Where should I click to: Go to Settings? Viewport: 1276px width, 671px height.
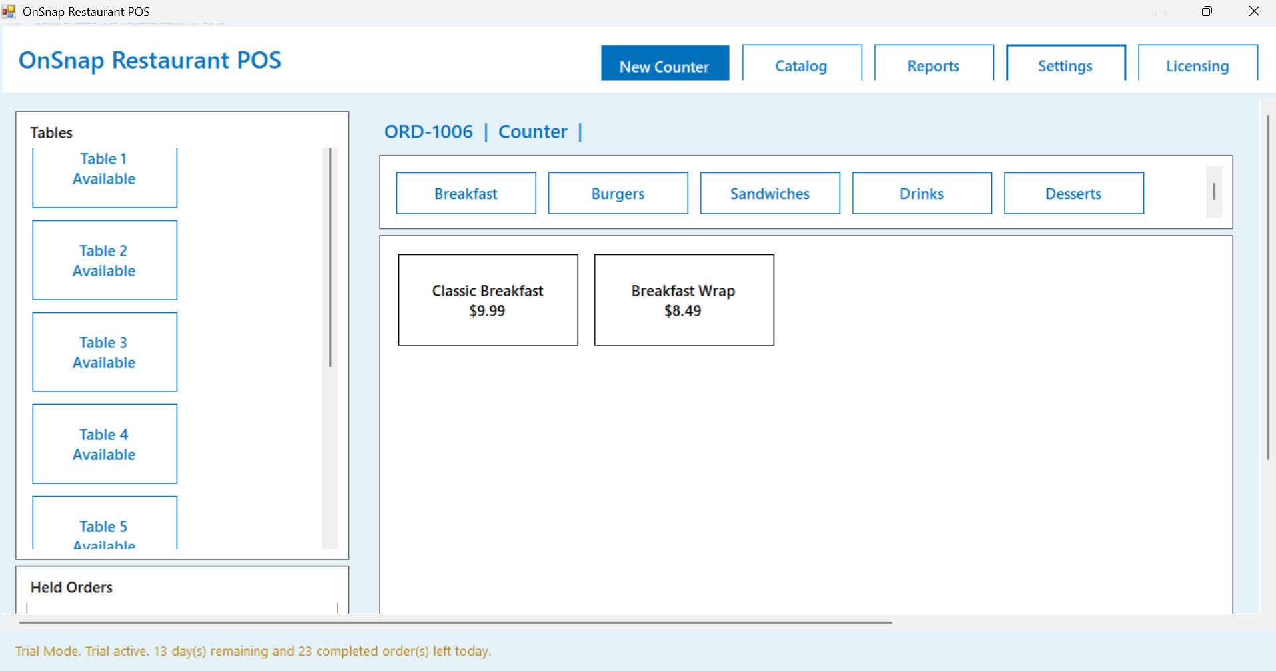tap(1065, 64)
